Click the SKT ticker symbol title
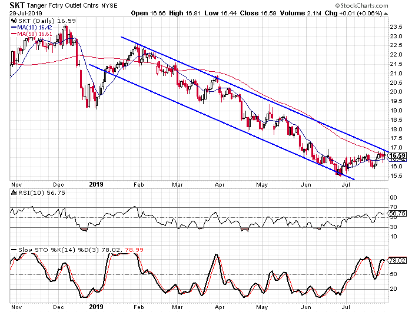 pos(17,5)
